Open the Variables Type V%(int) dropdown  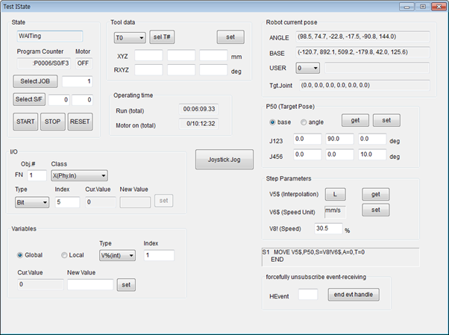(117, 255)
